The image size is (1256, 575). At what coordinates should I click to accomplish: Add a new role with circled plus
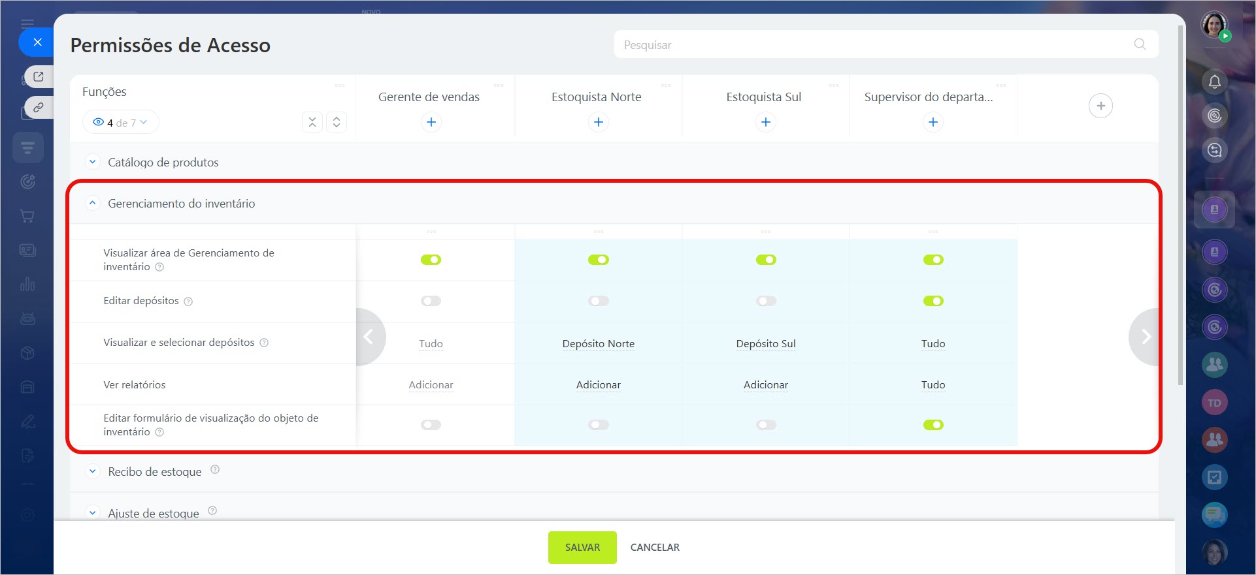(x=1100, y=106)
